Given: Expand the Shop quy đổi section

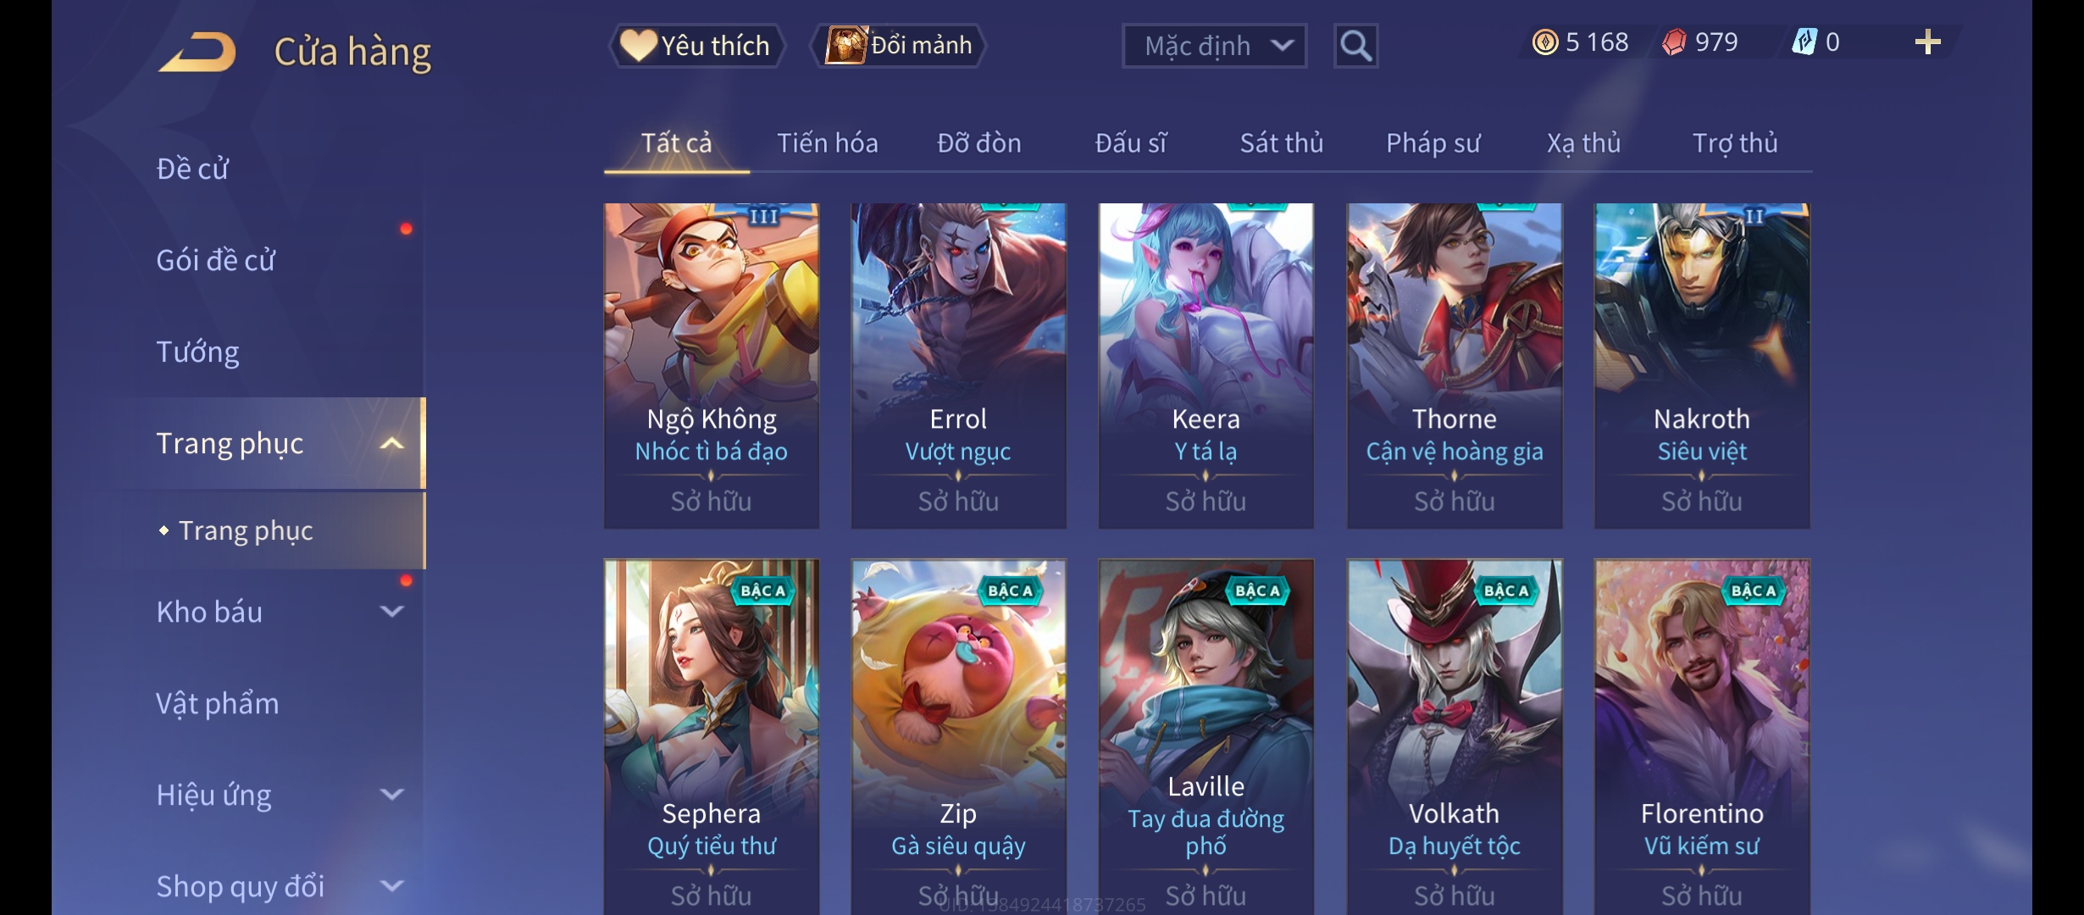Looking at the screenshot, I should click(391, 885).
